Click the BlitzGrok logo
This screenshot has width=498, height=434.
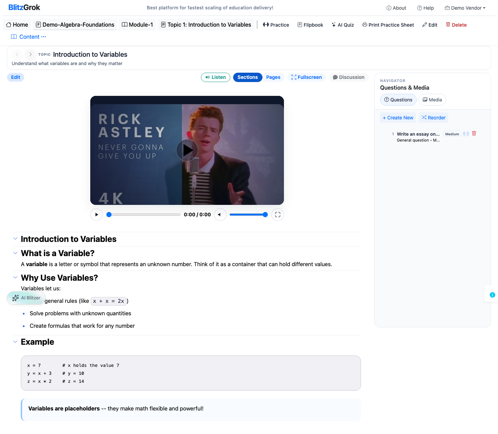[24, 7]
